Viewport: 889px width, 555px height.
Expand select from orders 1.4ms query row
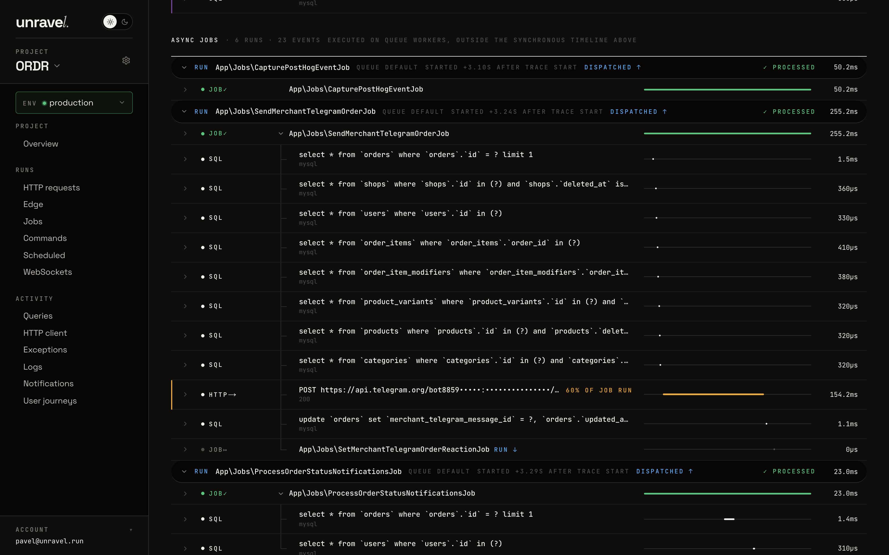click(x=185, y=519)
